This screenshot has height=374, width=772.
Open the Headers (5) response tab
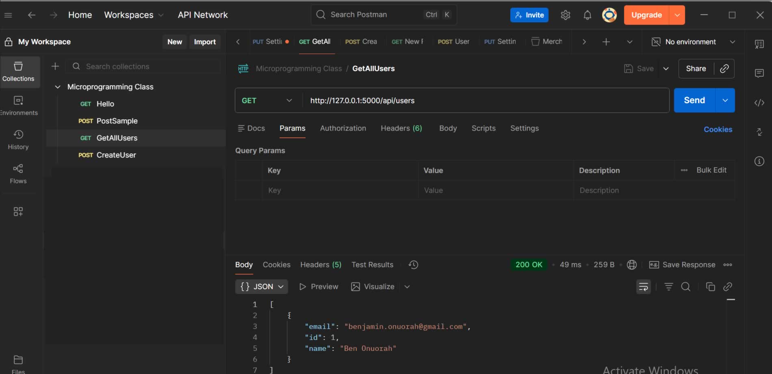321,265
